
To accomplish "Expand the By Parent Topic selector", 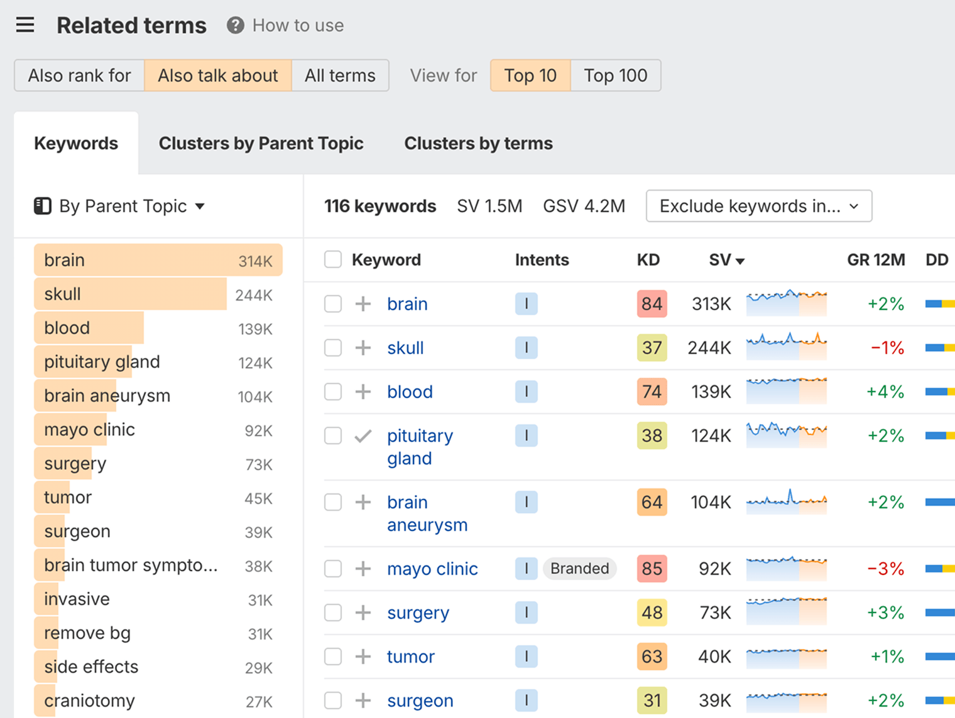I will tap(200, 205).
